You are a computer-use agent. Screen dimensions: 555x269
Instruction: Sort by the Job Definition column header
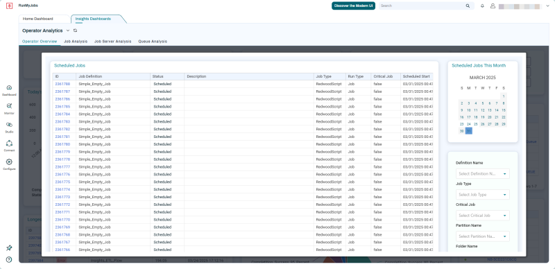[113, 76]
